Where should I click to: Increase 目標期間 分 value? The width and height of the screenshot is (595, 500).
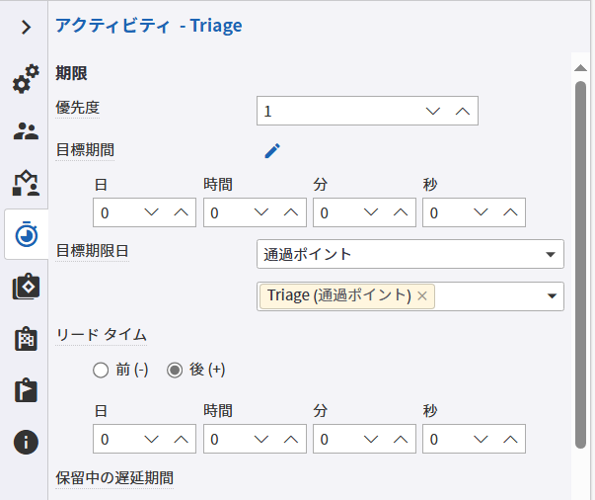pos(401,212)
